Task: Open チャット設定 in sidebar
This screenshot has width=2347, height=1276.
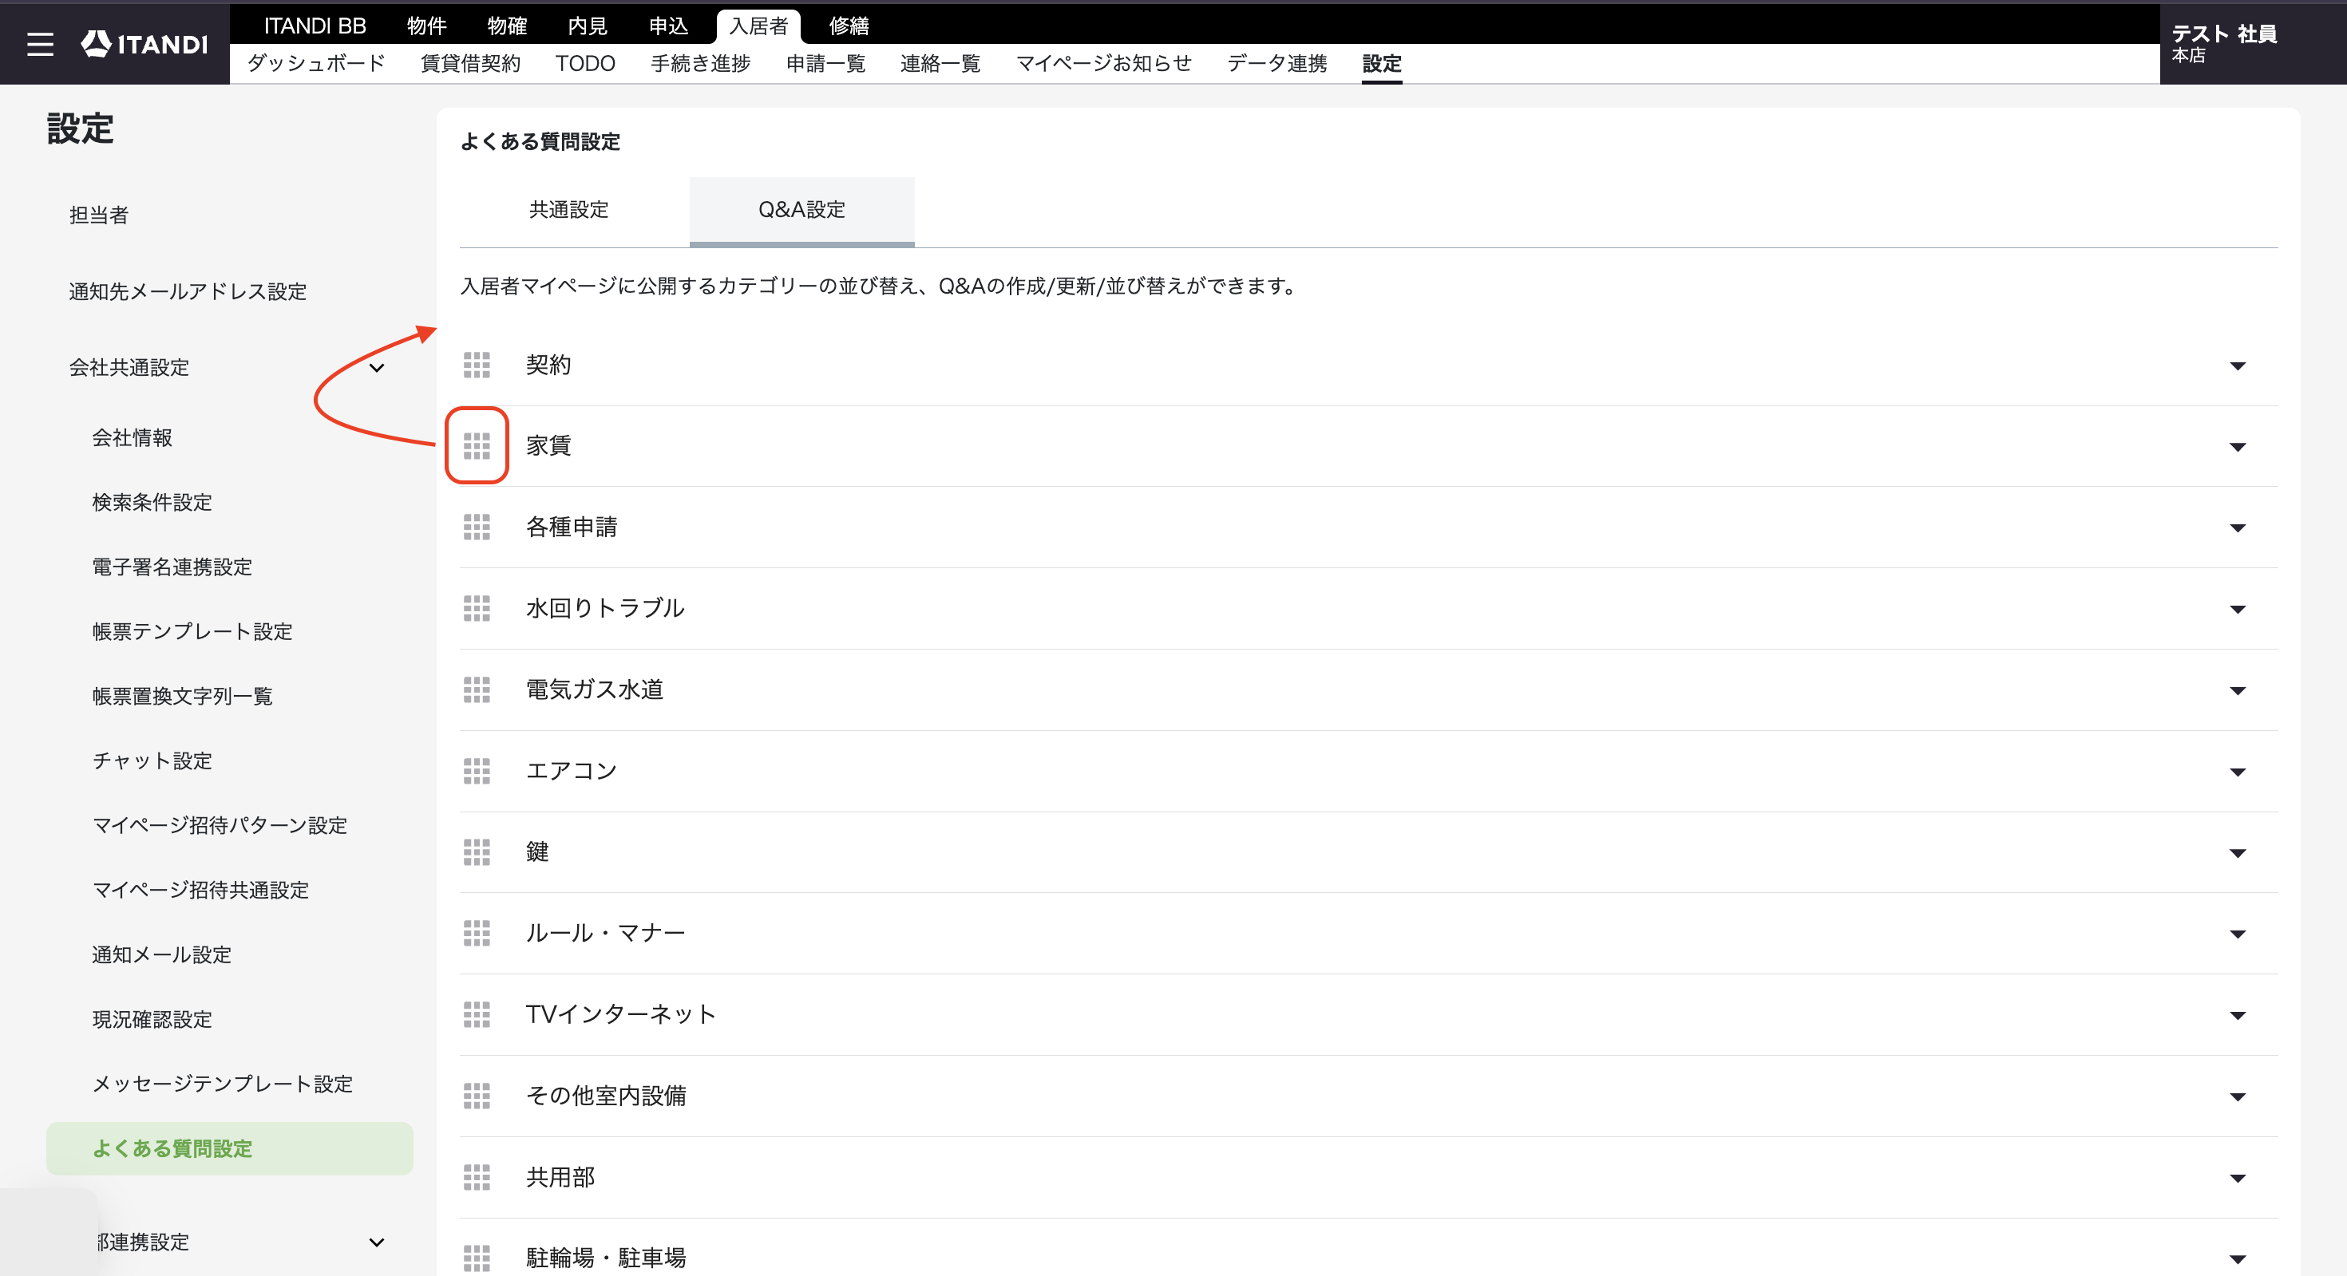Action: tap(152, 761)
